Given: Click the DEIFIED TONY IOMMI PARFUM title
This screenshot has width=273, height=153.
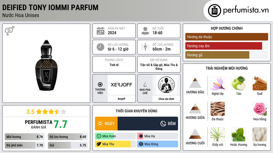Looking at the screenshot, I should 50,7.
